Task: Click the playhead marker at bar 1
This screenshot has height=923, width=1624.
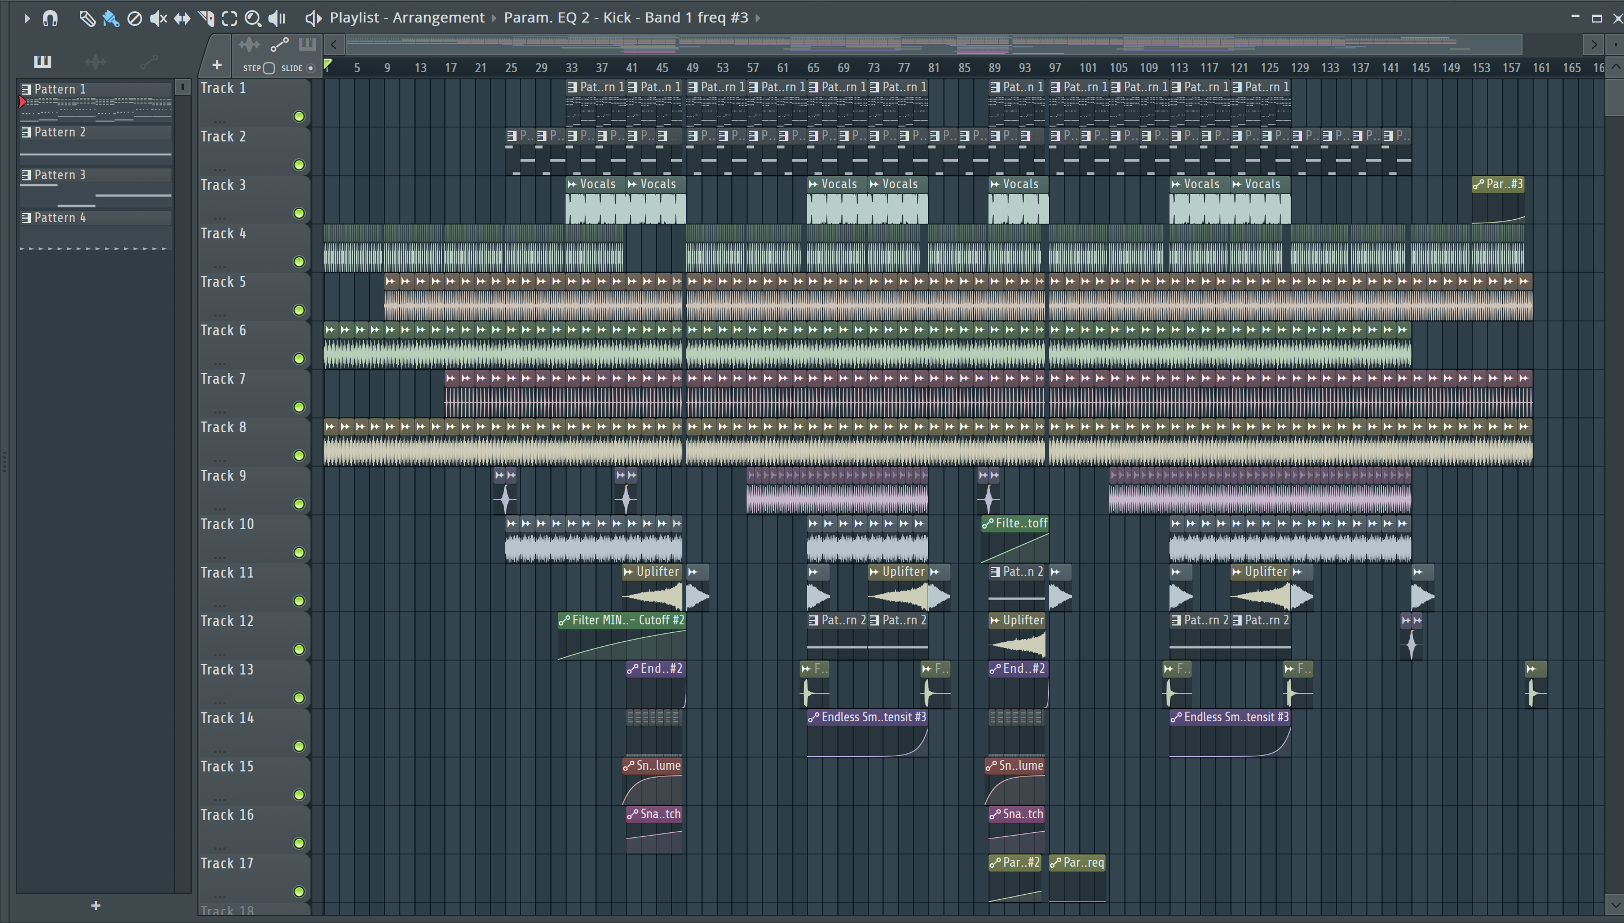Action: click(x=328, y=64)
